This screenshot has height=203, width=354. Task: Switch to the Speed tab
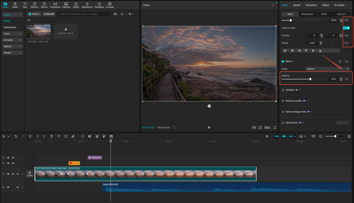[x=296, y=5]
